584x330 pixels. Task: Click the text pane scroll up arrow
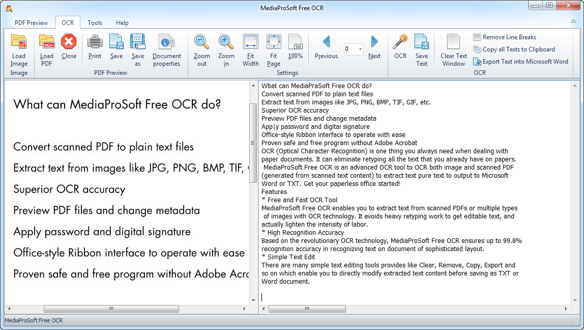[x=575, y=86]
